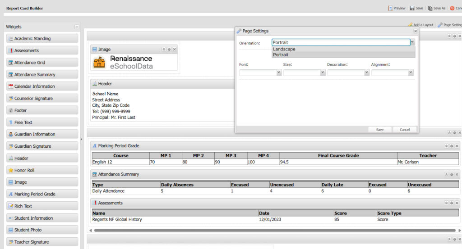Remove the Attendance Summary widget

[457, 174]
